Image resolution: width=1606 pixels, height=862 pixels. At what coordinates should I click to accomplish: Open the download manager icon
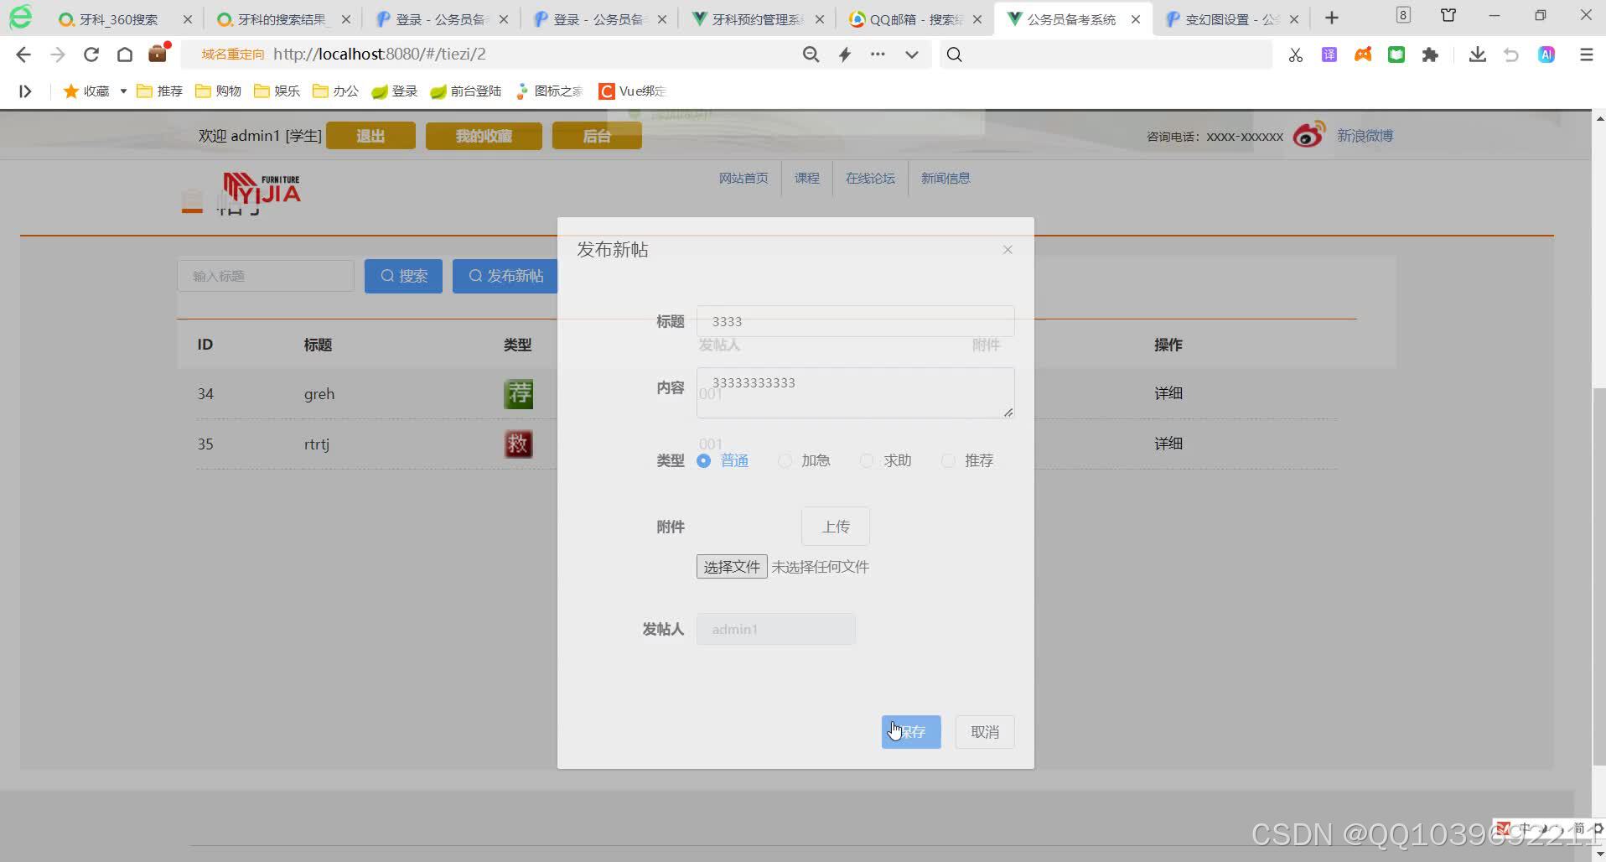[x=1477, y=54]
